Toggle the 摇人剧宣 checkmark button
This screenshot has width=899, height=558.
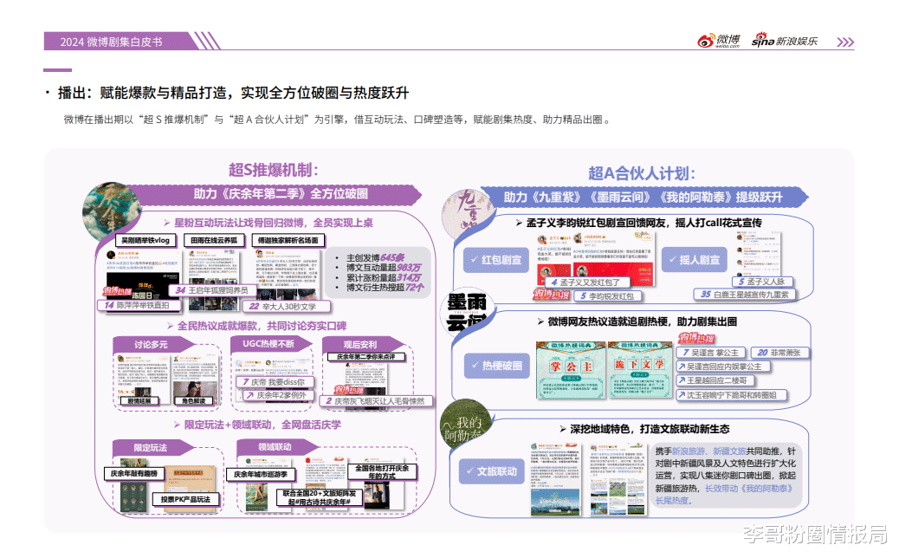(x=694, y=260)
